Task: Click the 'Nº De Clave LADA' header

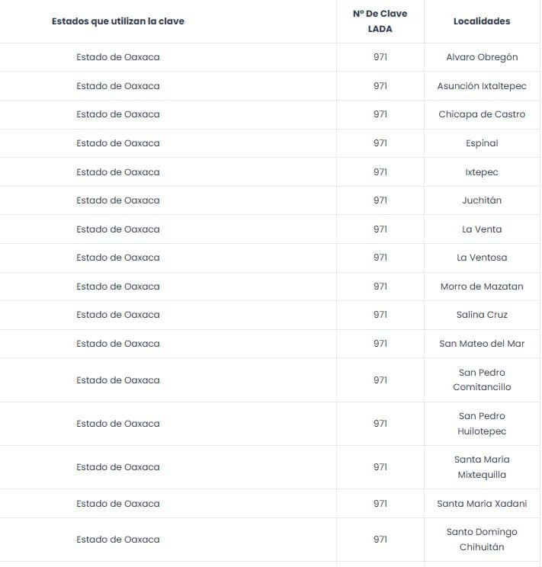Action: pos(380,21)
